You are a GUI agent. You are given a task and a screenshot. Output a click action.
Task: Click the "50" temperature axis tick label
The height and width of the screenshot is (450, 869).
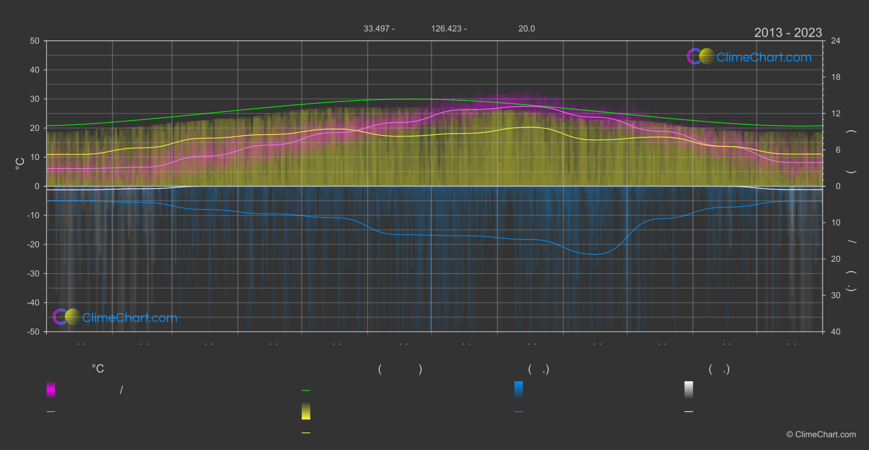(x=35, y=41)
